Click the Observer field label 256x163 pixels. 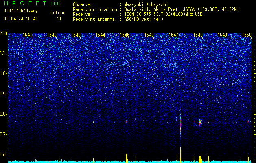[x=83, y=4]
